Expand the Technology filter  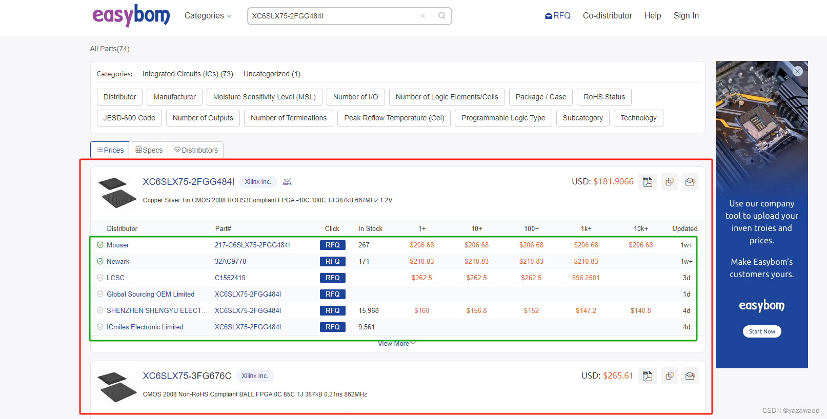click(638, 118)
